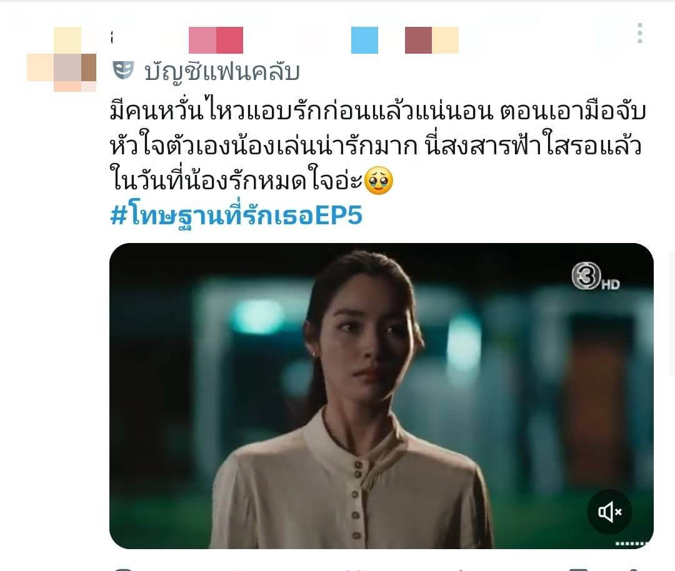Click the fan account mask icon
This screenshot has width=675, height=571.
pyautogui.click(x=123, y=70)
